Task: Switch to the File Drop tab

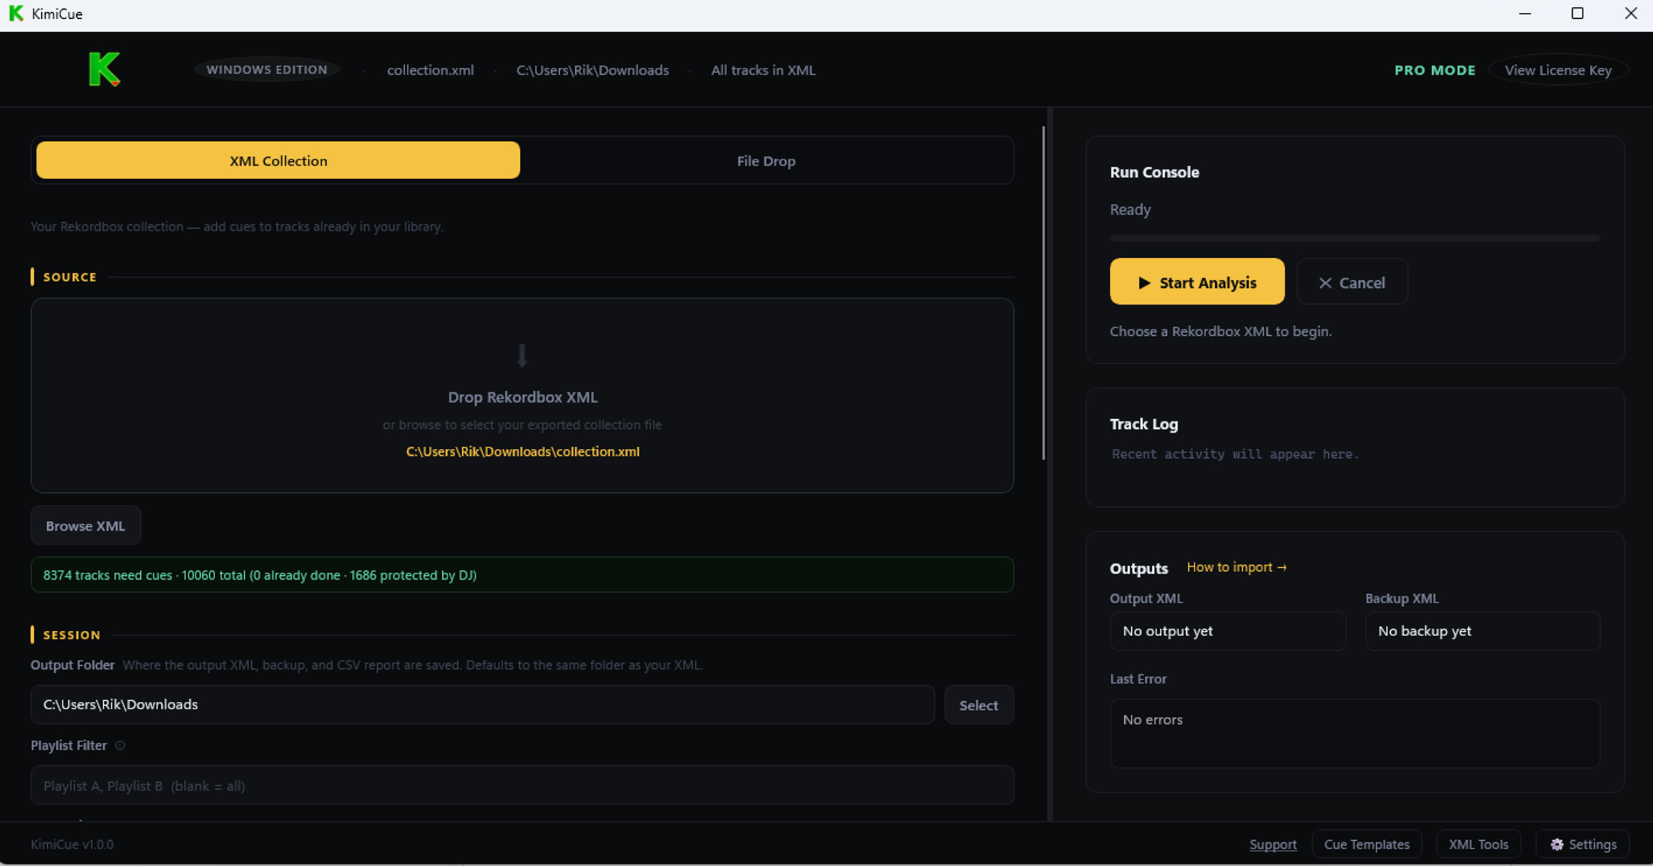Action: (x=766, y=160)
